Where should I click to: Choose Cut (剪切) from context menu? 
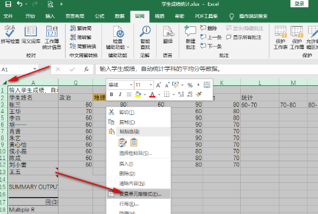[x=139, y=113]
